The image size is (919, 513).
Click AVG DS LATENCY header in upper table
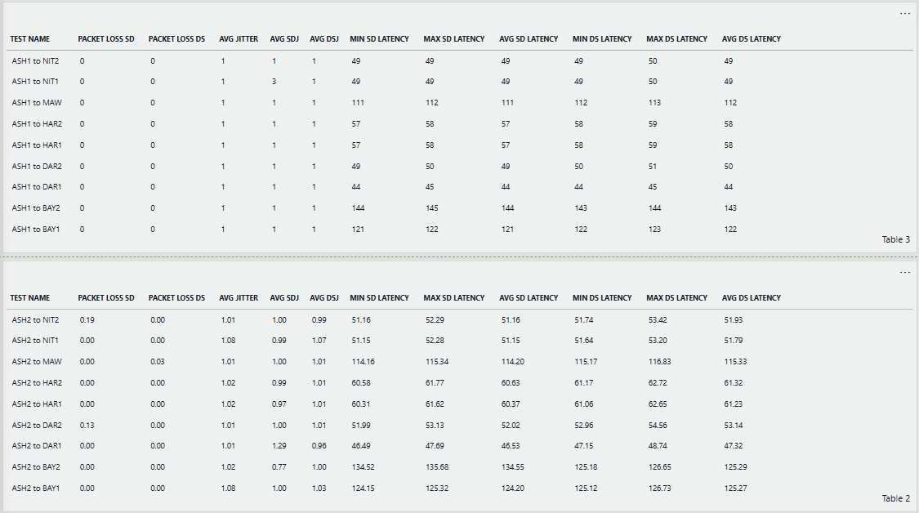click(x=751, y=39)
